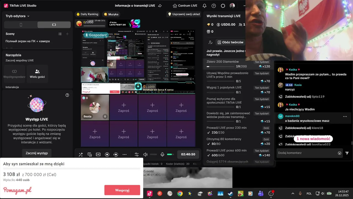Open the three-dots menu on marekm80's comment
The width and height of the screenshot is (353, 199).
pyautogui.click(x=345, y=116)
